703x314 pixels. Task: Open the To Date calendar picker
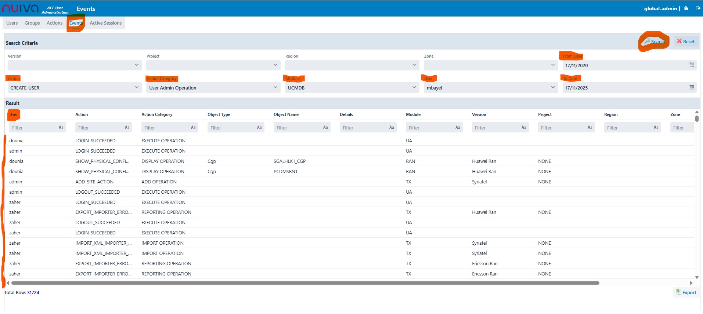(692, 88)
